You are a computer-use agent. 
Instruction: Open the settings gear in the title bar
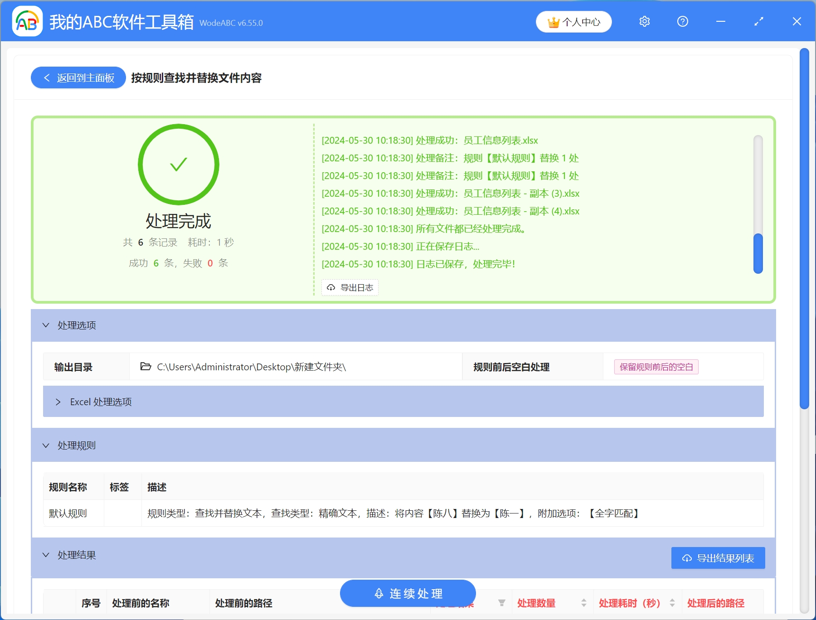(x=644, y=21)
